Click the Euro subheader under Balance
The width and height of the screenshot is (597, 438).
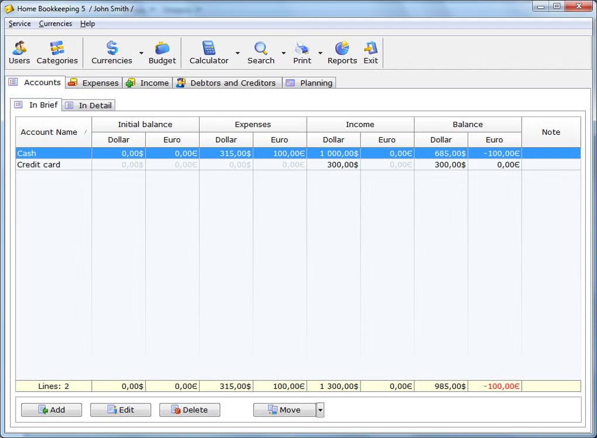[495, 140]
